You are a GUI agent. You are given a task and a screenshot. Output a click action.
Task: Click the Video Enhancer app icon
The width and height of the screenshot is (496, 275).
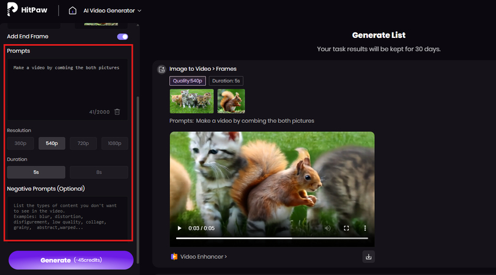pyautogui.click(x=174, y=257)
